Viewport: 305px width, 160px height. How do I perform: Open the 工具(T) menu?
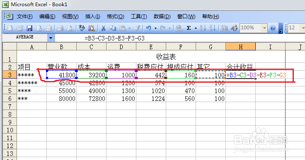139,17
